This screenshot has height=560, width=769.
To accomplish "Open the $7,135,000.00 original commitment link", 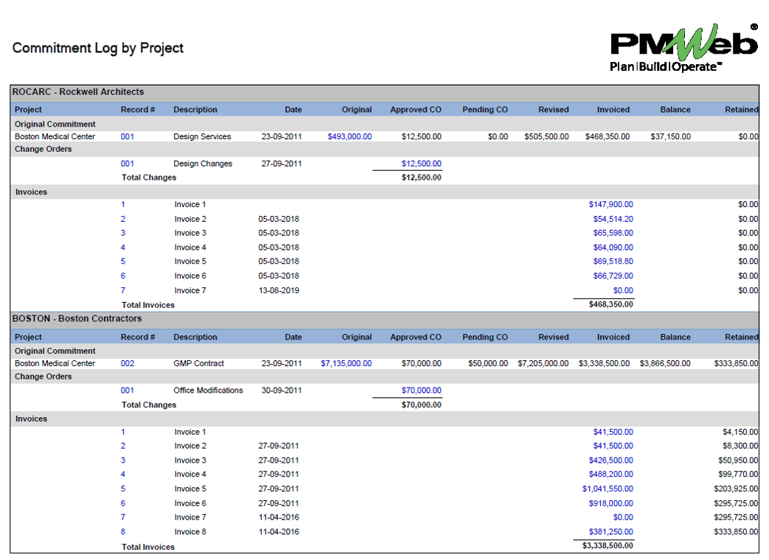I will pos(347,363).
